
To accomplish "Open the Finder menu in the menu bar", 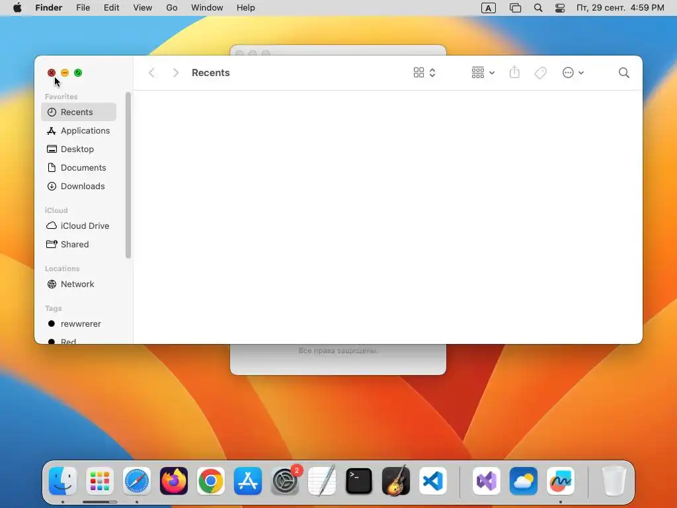I will coord(49,8).
